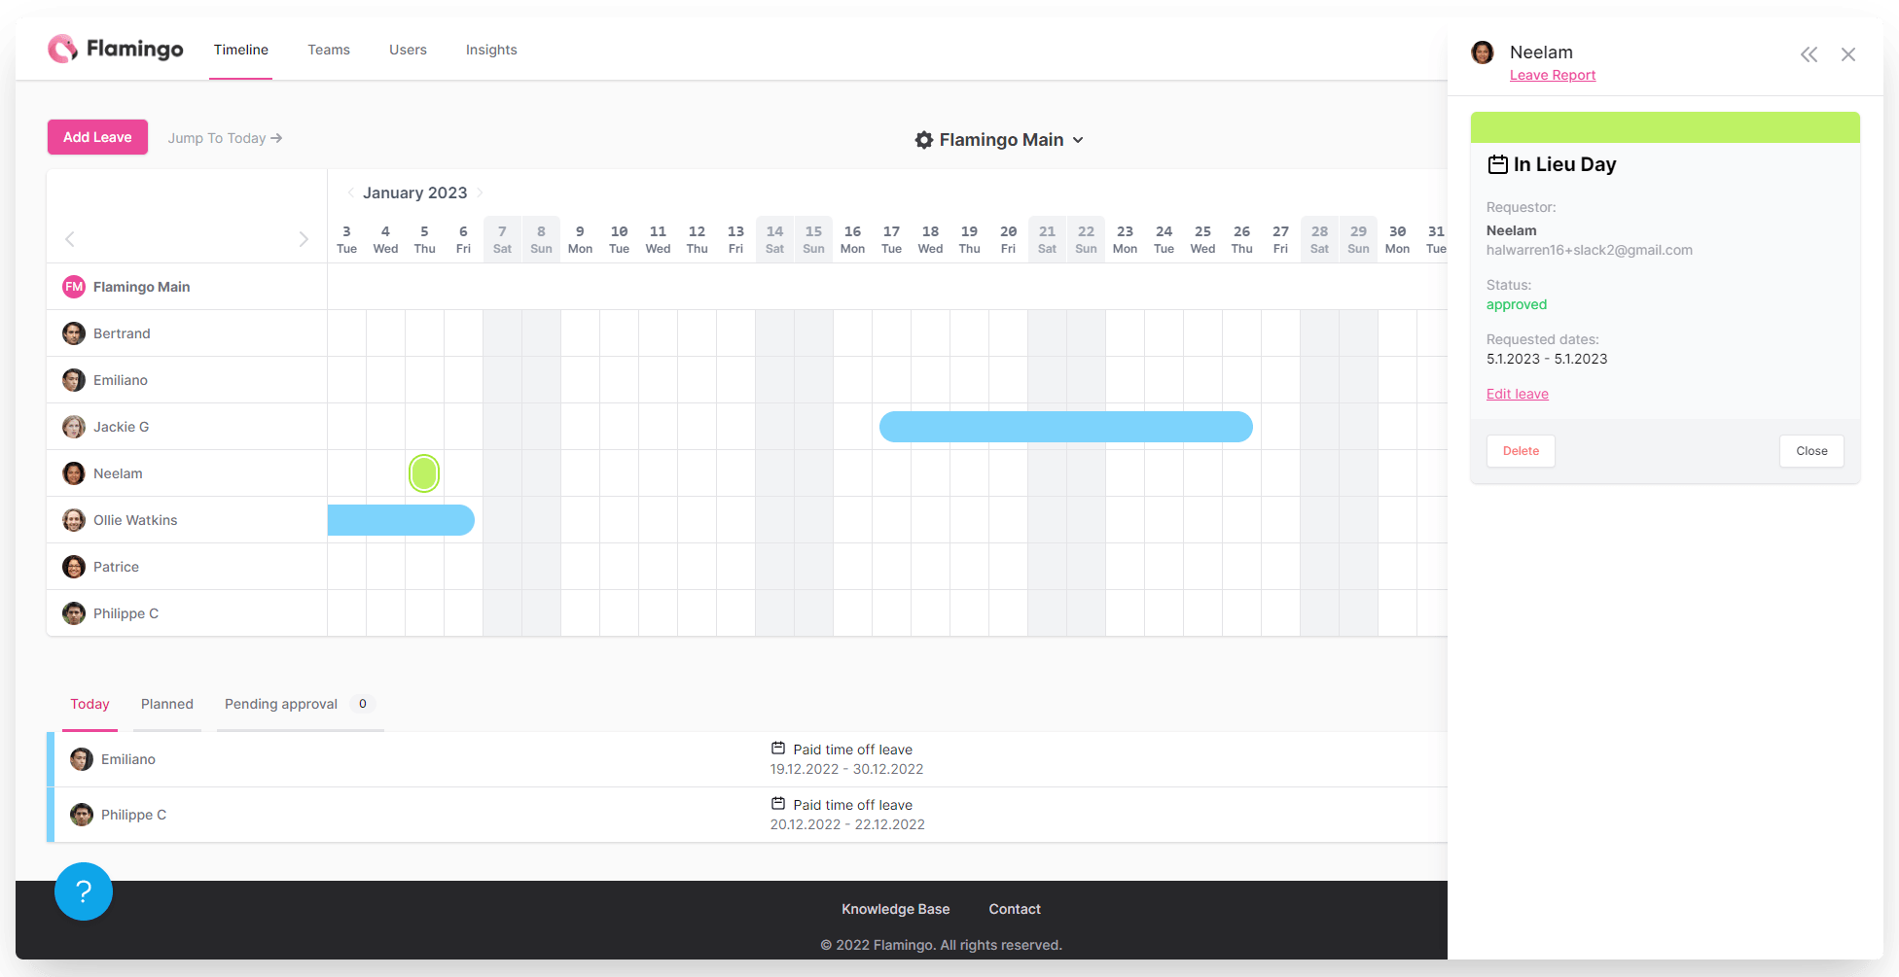Click Philippe C's avatar in Today list
This screenshot has width=1899, height=977.
point(82,815)
